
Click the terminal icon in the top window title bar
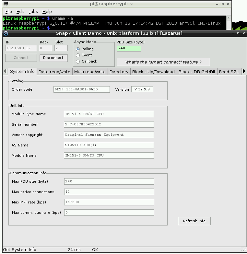click(6, 4)
